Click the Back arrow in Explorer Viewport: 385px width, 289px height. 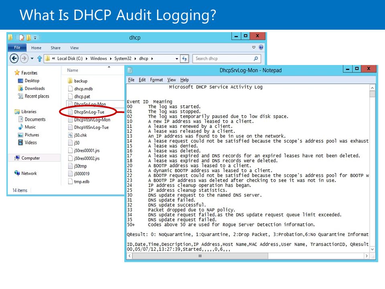pos(14,59)
